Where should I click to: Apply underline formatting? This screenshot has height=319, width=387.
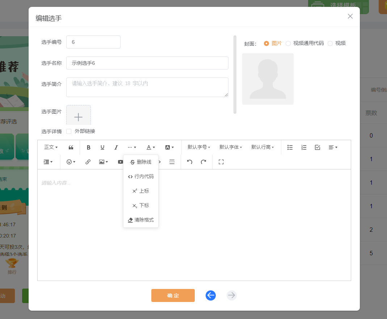click(102, 147)
